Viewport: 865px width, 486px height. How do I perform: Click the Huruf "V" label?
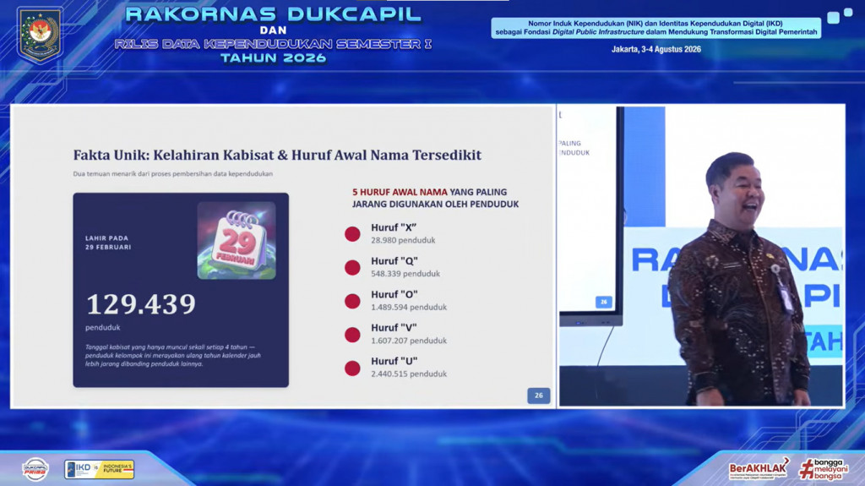pos(394,327)
